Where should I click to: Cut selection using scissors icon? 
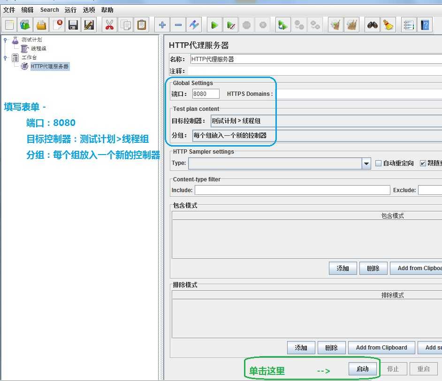pyautogui.click(x=109, y=25)
